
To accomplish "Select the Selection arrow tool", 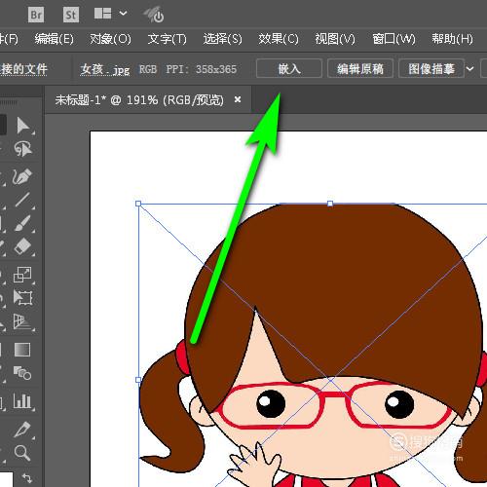I will point(22,126).
